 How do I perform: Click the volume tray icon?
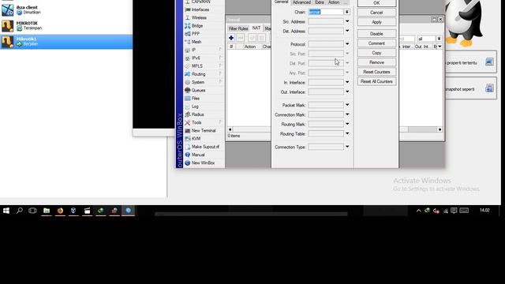pyautogui.click(x=436, y=211)
